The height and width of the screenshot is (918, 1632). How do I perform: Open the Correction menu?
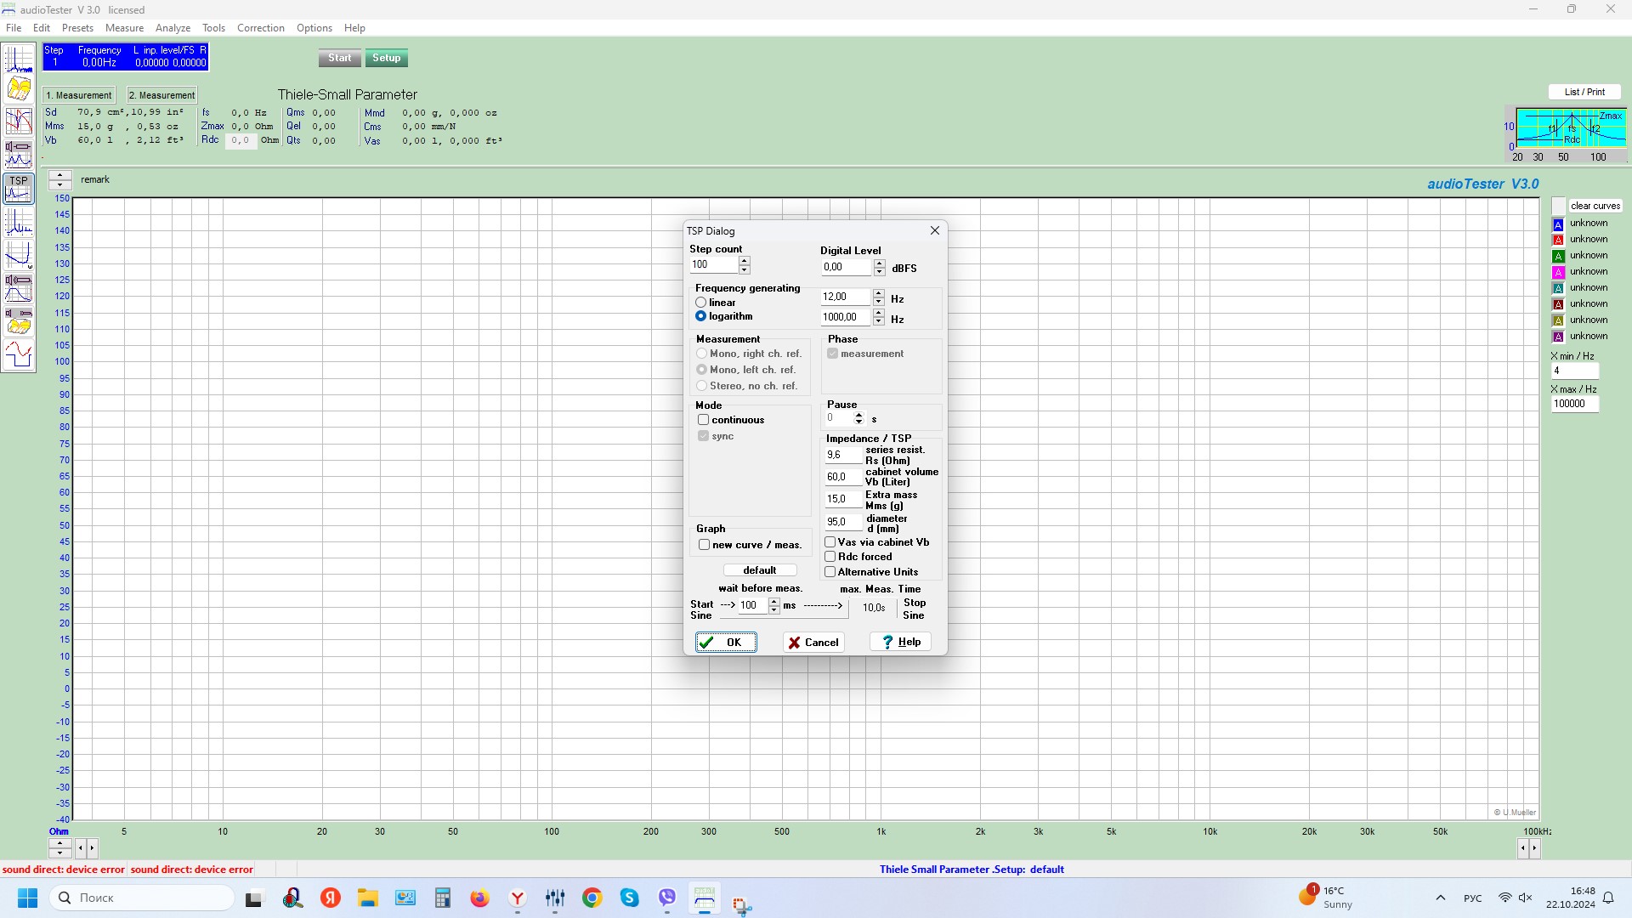[260, 28]
